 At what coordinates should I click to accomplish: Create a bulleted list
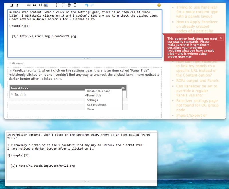pos(63,5)
